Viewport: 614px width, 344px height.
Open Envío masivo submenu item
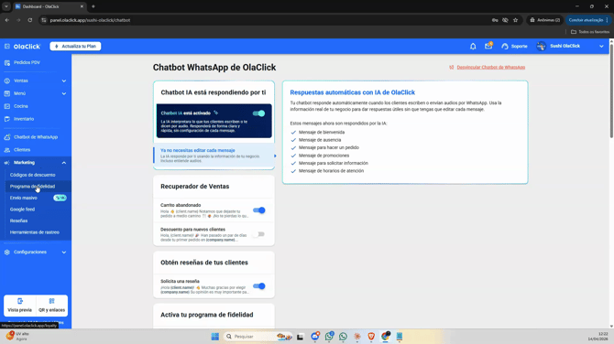(x=24, y=198)
